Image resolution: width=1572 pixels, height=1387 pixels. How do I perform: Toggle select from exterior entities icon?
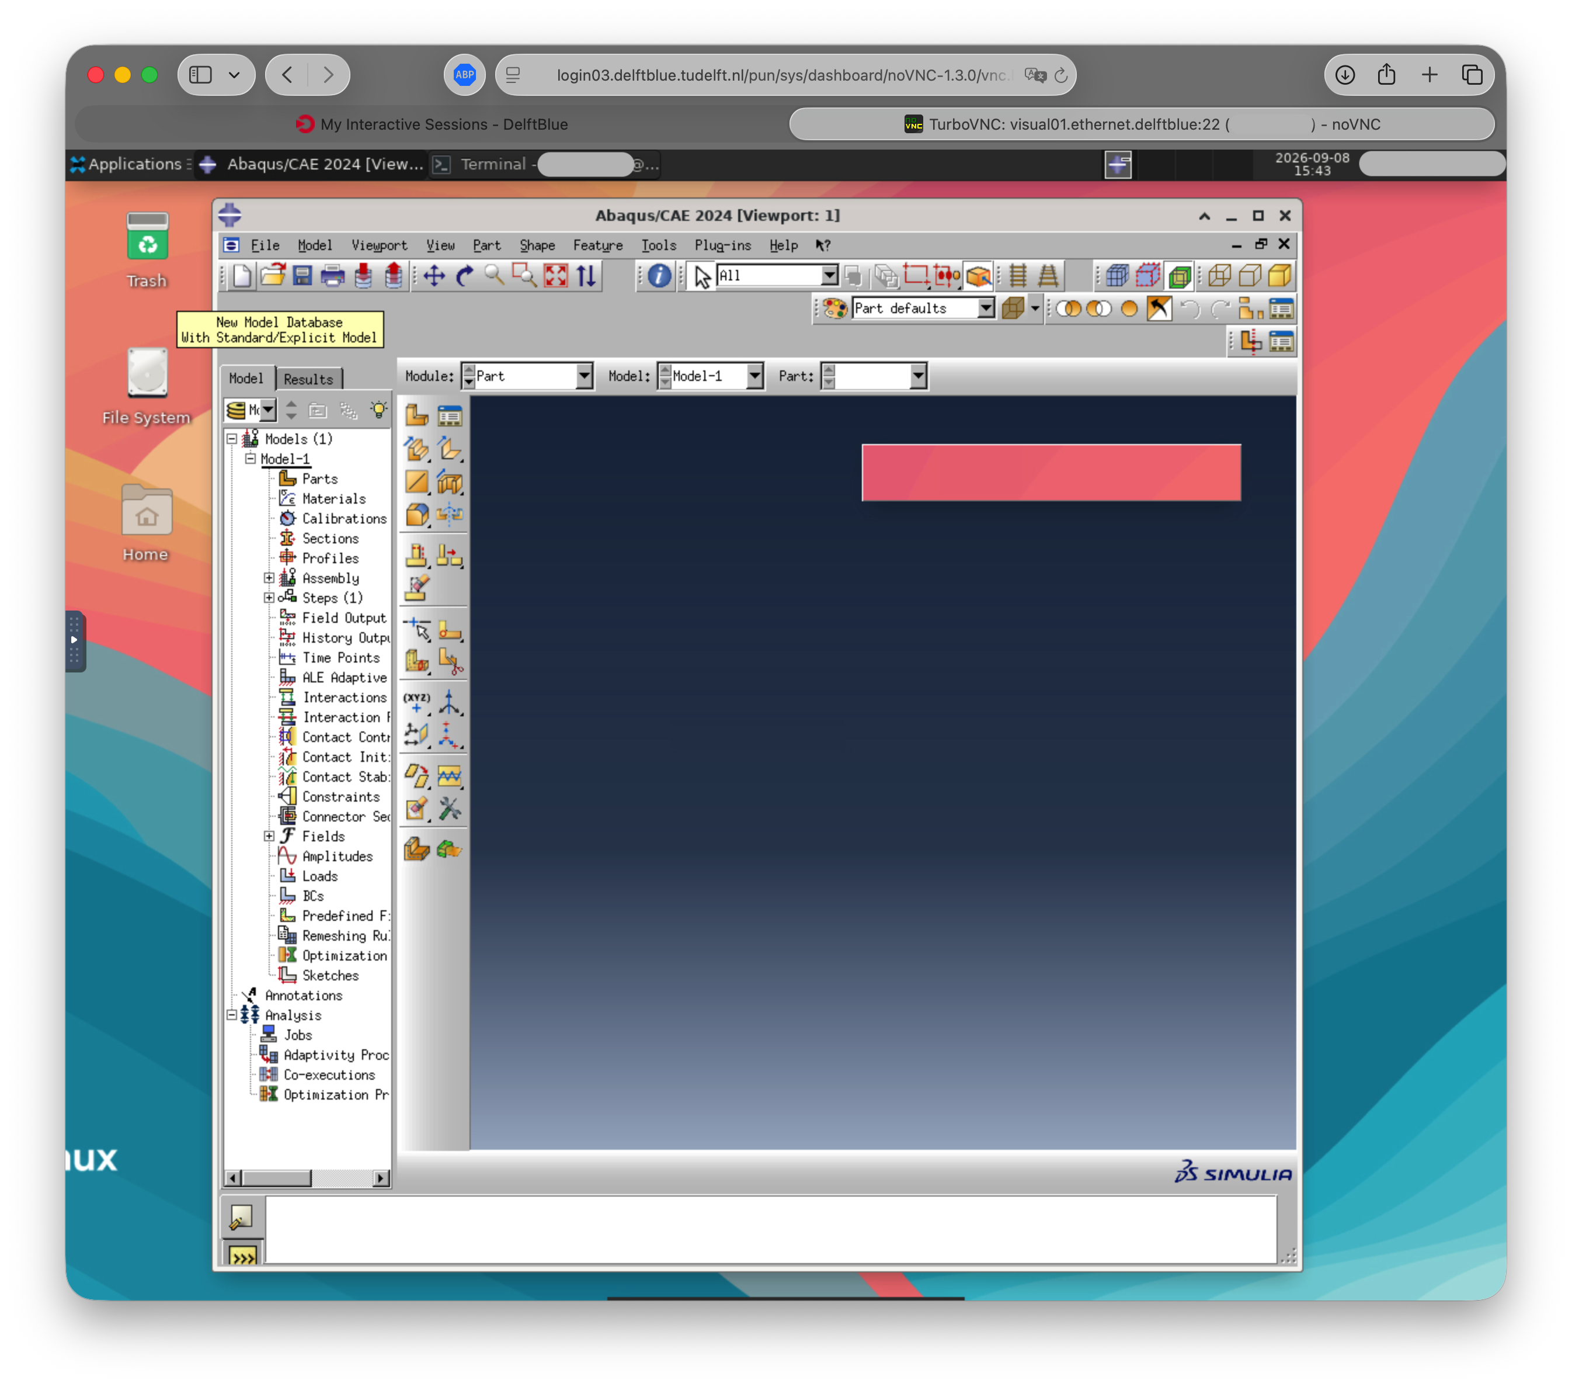coord(978,275)
